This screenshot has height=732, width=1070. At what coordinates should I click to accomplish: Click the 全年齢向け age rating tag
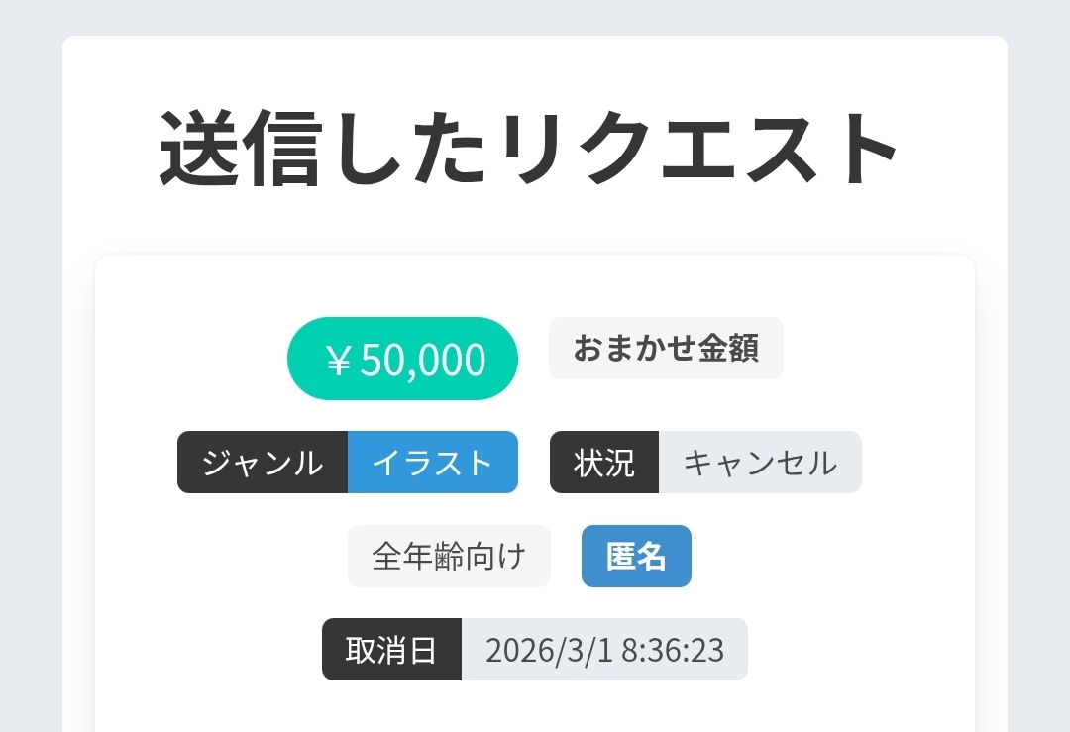click(x=449, y=557)
